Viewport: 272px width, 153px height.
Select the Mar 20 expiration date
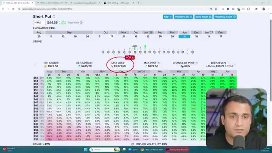coord(172,37)
